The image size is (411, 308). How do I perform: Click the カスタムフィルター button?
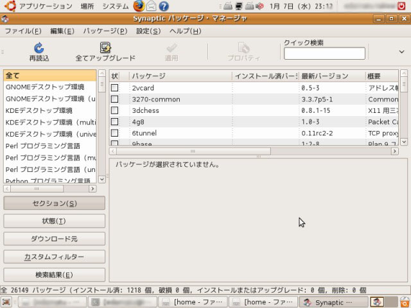coord(54,257)
